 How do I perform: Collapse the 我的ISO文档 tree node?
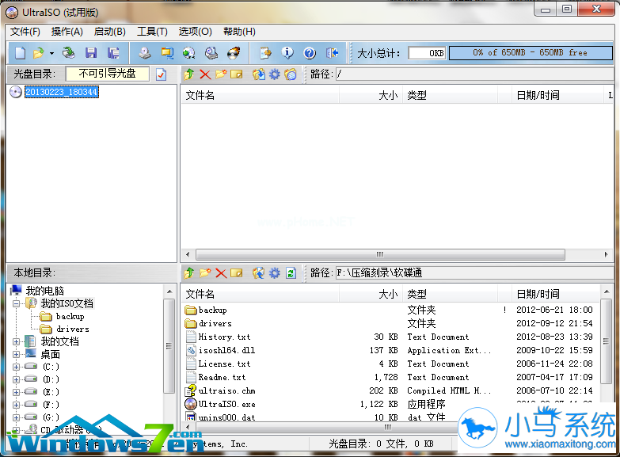(x=16, y=304)
